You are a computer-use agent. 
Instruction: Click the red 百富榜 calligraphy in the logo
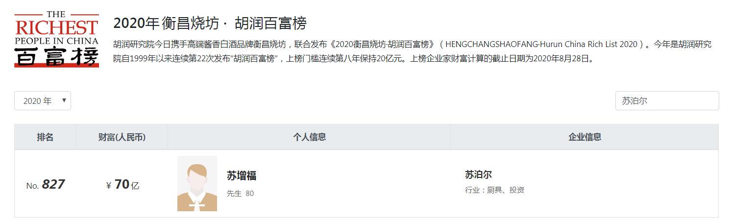coord(57,56)
